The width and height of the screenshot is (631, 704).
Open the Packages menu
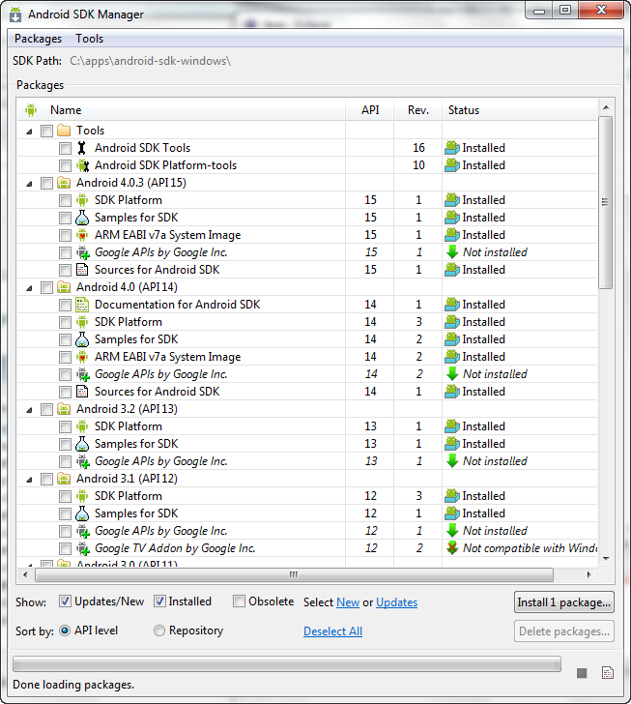(x=38, y=39)
